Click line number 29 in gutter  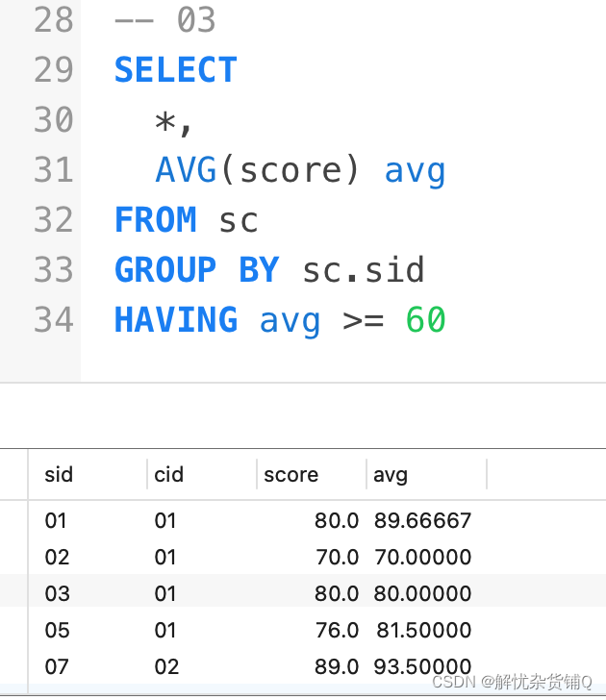point(54,70)
